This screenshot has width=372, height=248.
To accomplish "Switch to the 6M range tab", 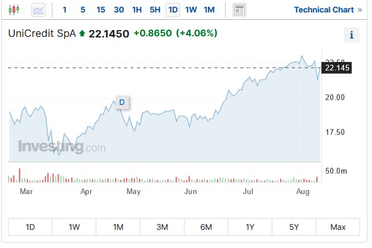I will point(206,227).
